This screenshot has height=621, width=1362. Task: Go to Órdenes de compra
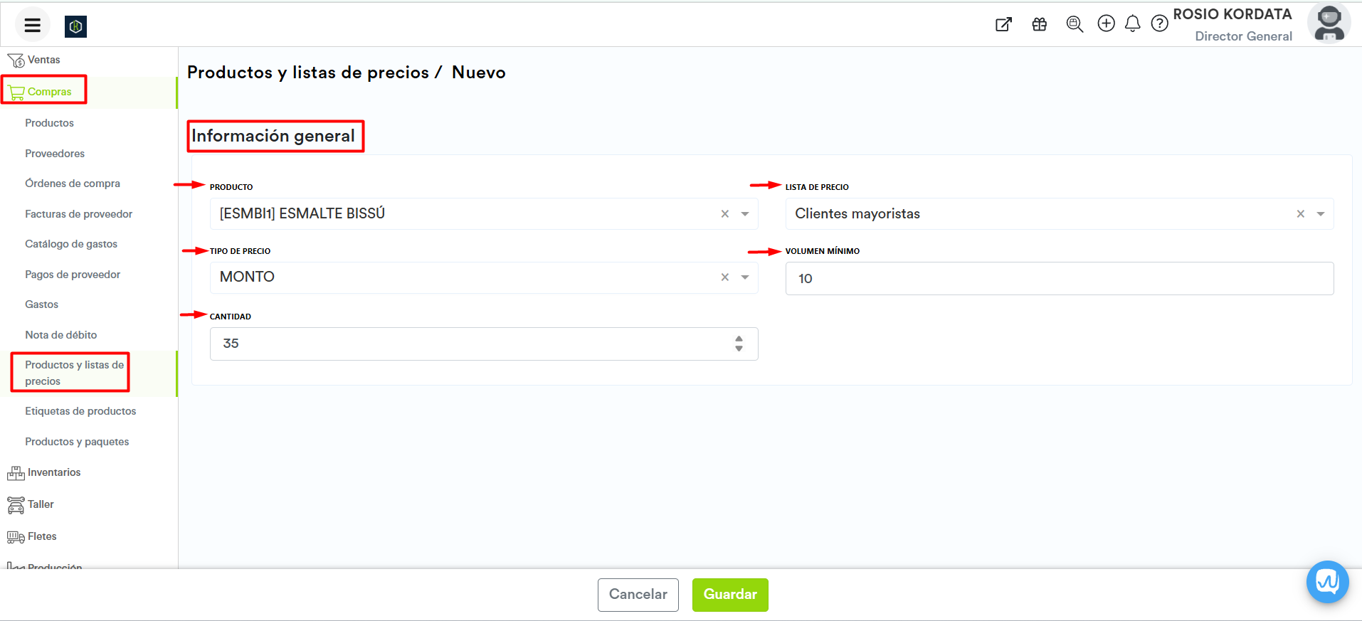click(x=73, y=184)
